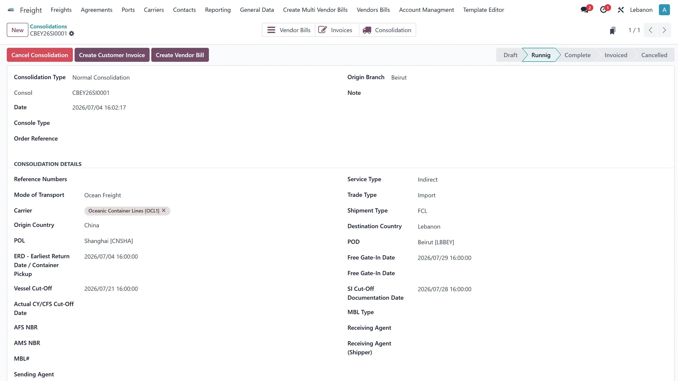Image resolution: width=678 pixels, height=381 pixels.
Task: Set status to Invoiced stage
Action: click(616, 55)
